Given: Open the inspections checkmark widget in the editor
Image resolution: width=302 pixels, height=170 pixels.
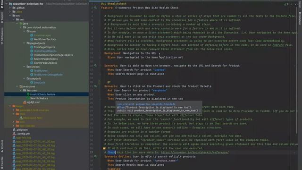Looking at the screenshot, I should click(x=286, y=4).
